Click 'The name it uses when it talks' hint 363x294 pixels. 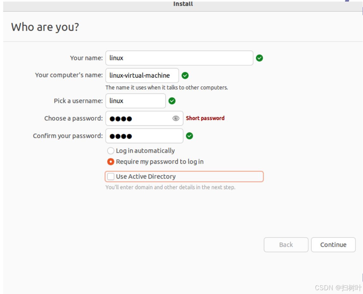(x=167, y=87)
